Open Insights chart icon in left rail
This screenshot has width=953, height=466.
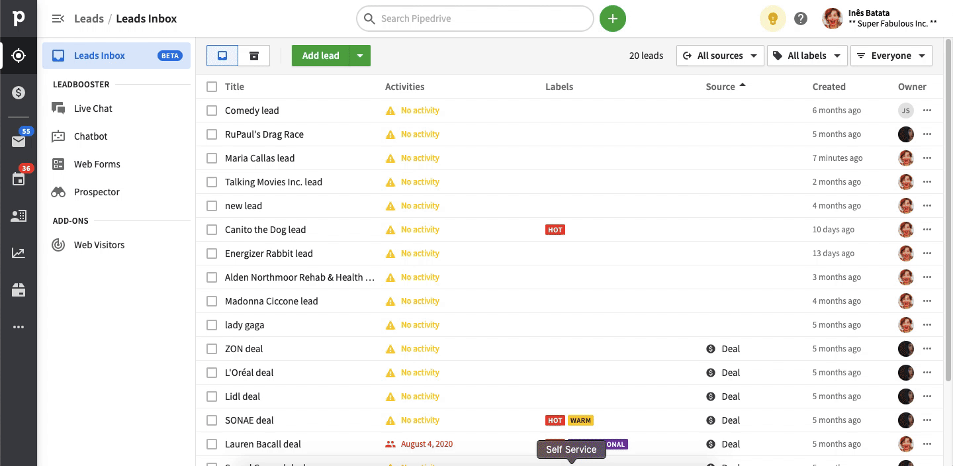click(19, 253)
